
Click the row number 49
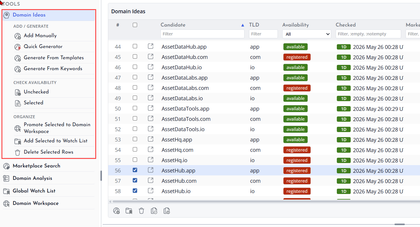118,98
